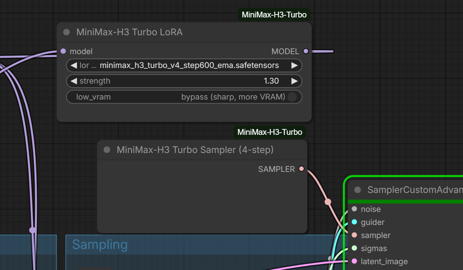Click the MiniMax-H3-Turbo badge above Sampler node
The height and width of the screenshot is (270, 463).
(270, 132)
